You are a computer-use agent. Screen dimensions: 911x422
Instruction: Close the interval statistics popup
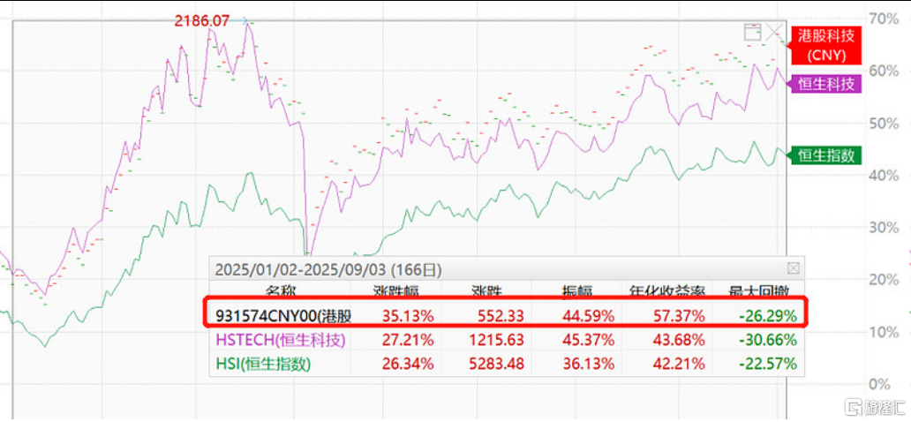[x=793, y=268]
